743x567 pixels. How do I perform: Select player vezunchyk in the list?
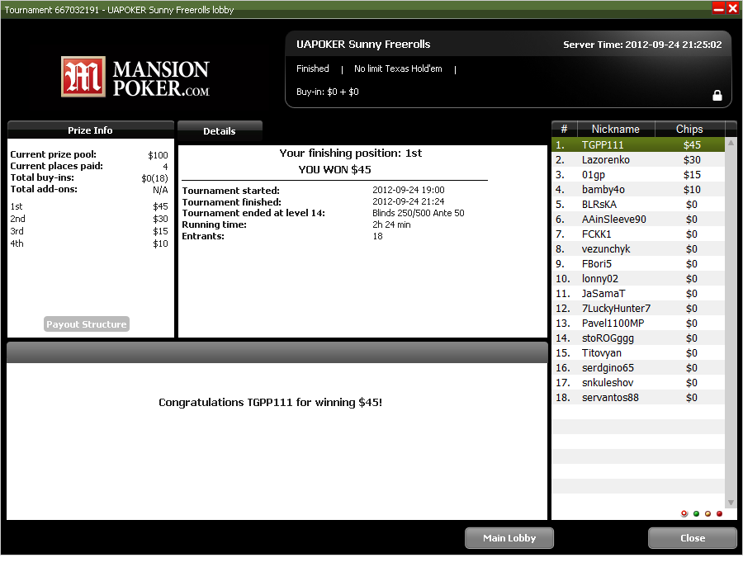point(638,248)
